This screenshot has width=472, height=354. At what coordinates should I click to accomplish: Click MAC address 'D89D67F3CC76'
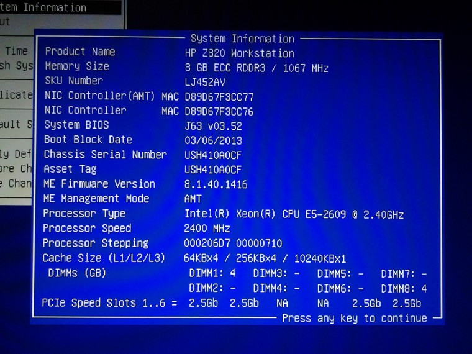pos(219,112)
